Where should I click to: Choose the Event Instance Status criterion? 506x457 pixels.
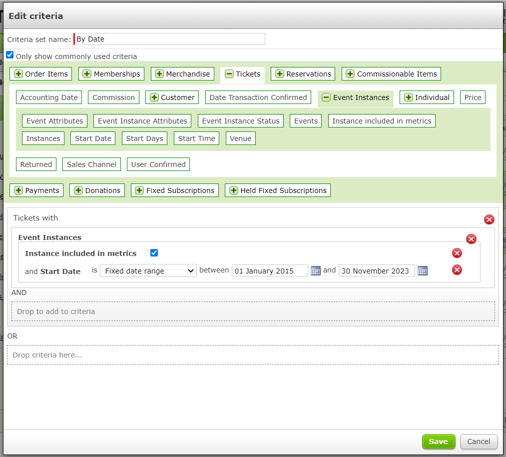pos(241,121)
